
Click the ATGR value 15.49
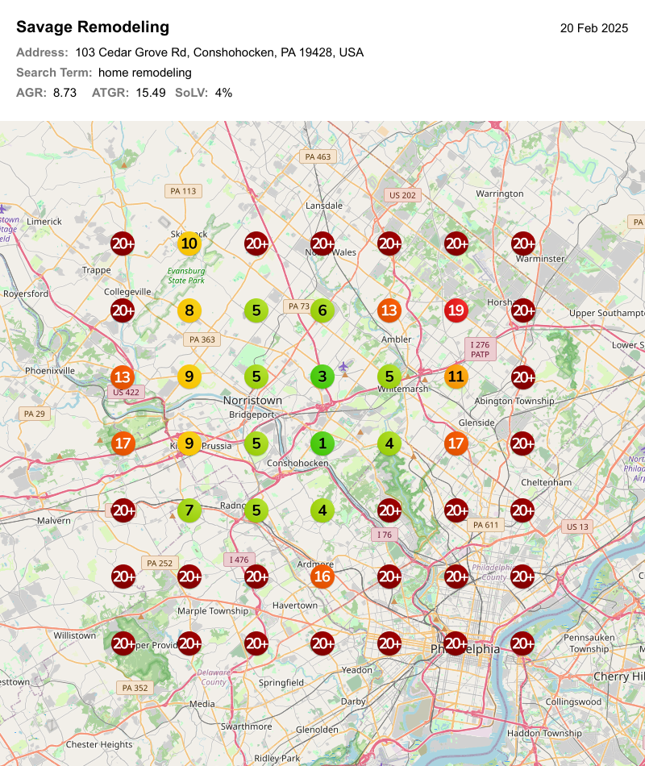point(151,93)
